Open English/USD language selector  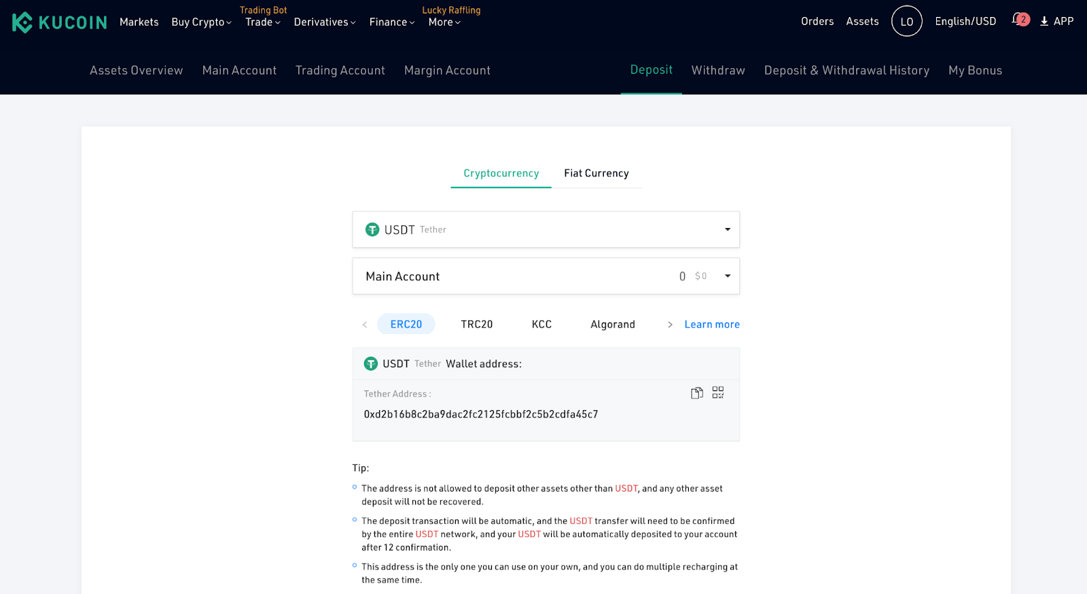point(965,21)
